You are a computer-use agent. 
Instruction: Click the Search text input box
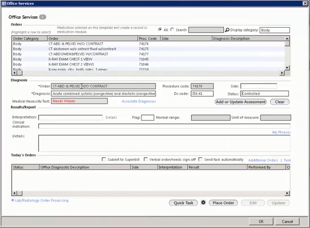point(206,30)
